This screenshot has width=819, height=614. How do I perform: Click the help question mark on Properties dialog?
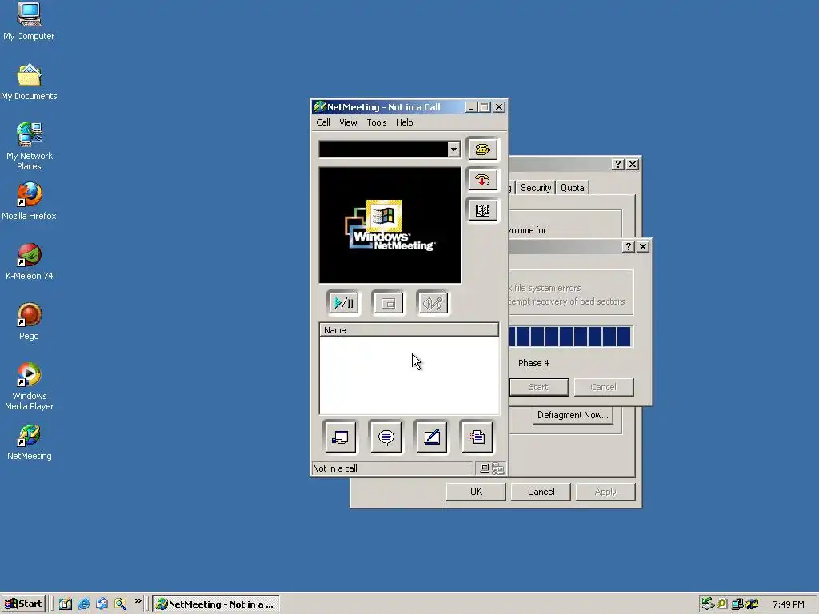click(x=618, y=164)
